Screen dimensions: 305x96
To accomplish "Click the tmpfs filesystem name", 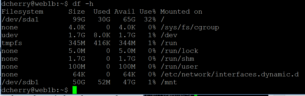I will (12, 43).
